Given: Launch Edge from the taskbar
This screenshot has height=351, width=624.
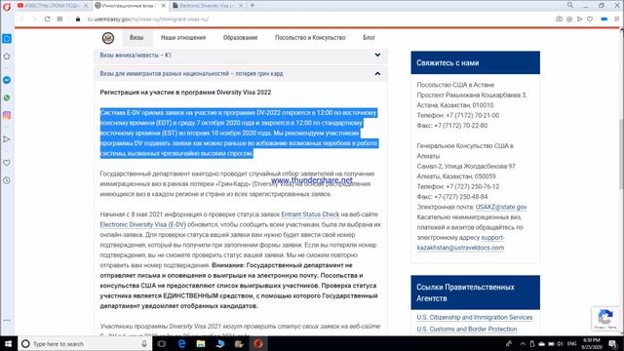Looking at the screenshot, I should (181, 343).
